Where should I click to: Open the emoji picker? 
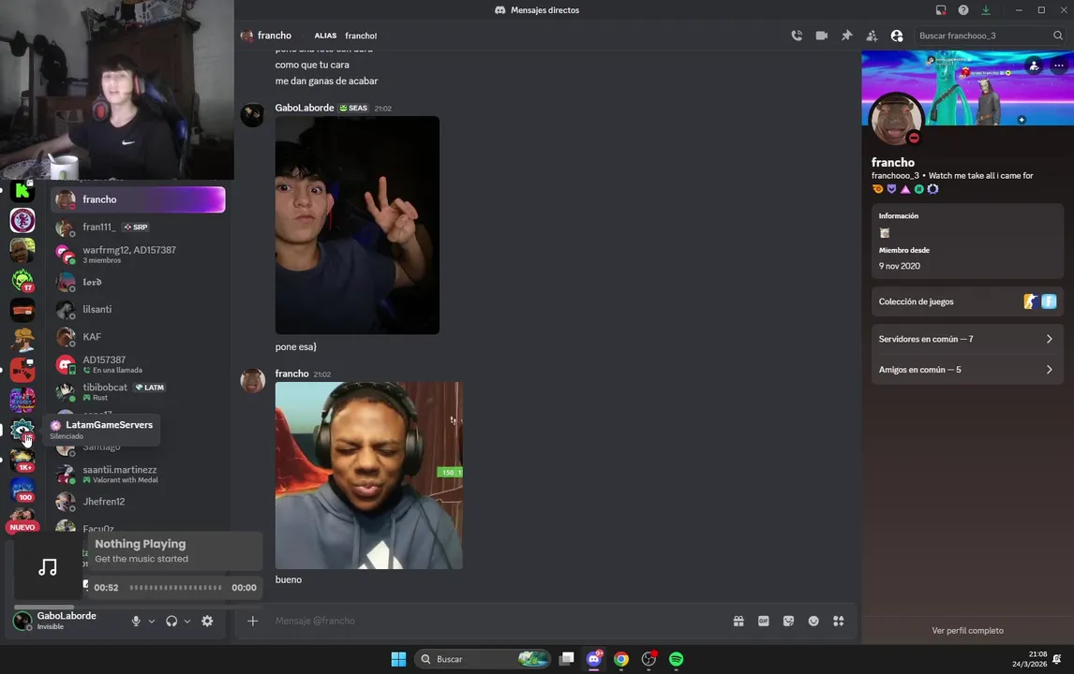pyautogui.click(x=813, y=621)
